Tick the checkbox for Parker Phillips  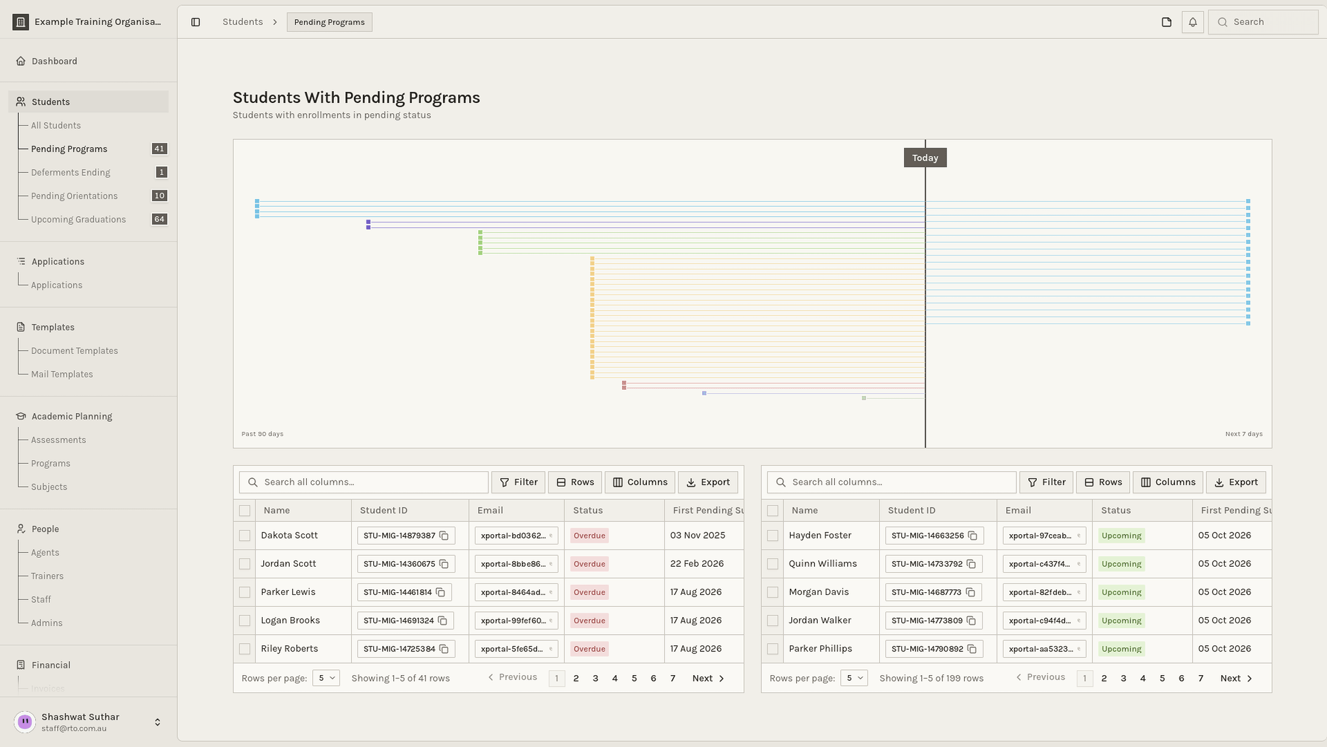(x=772, y=649)
